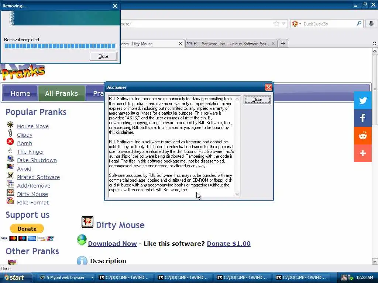Open search engine selector dropdown arrow
Screen dimensions: 378x283
[x=300, y=24]
